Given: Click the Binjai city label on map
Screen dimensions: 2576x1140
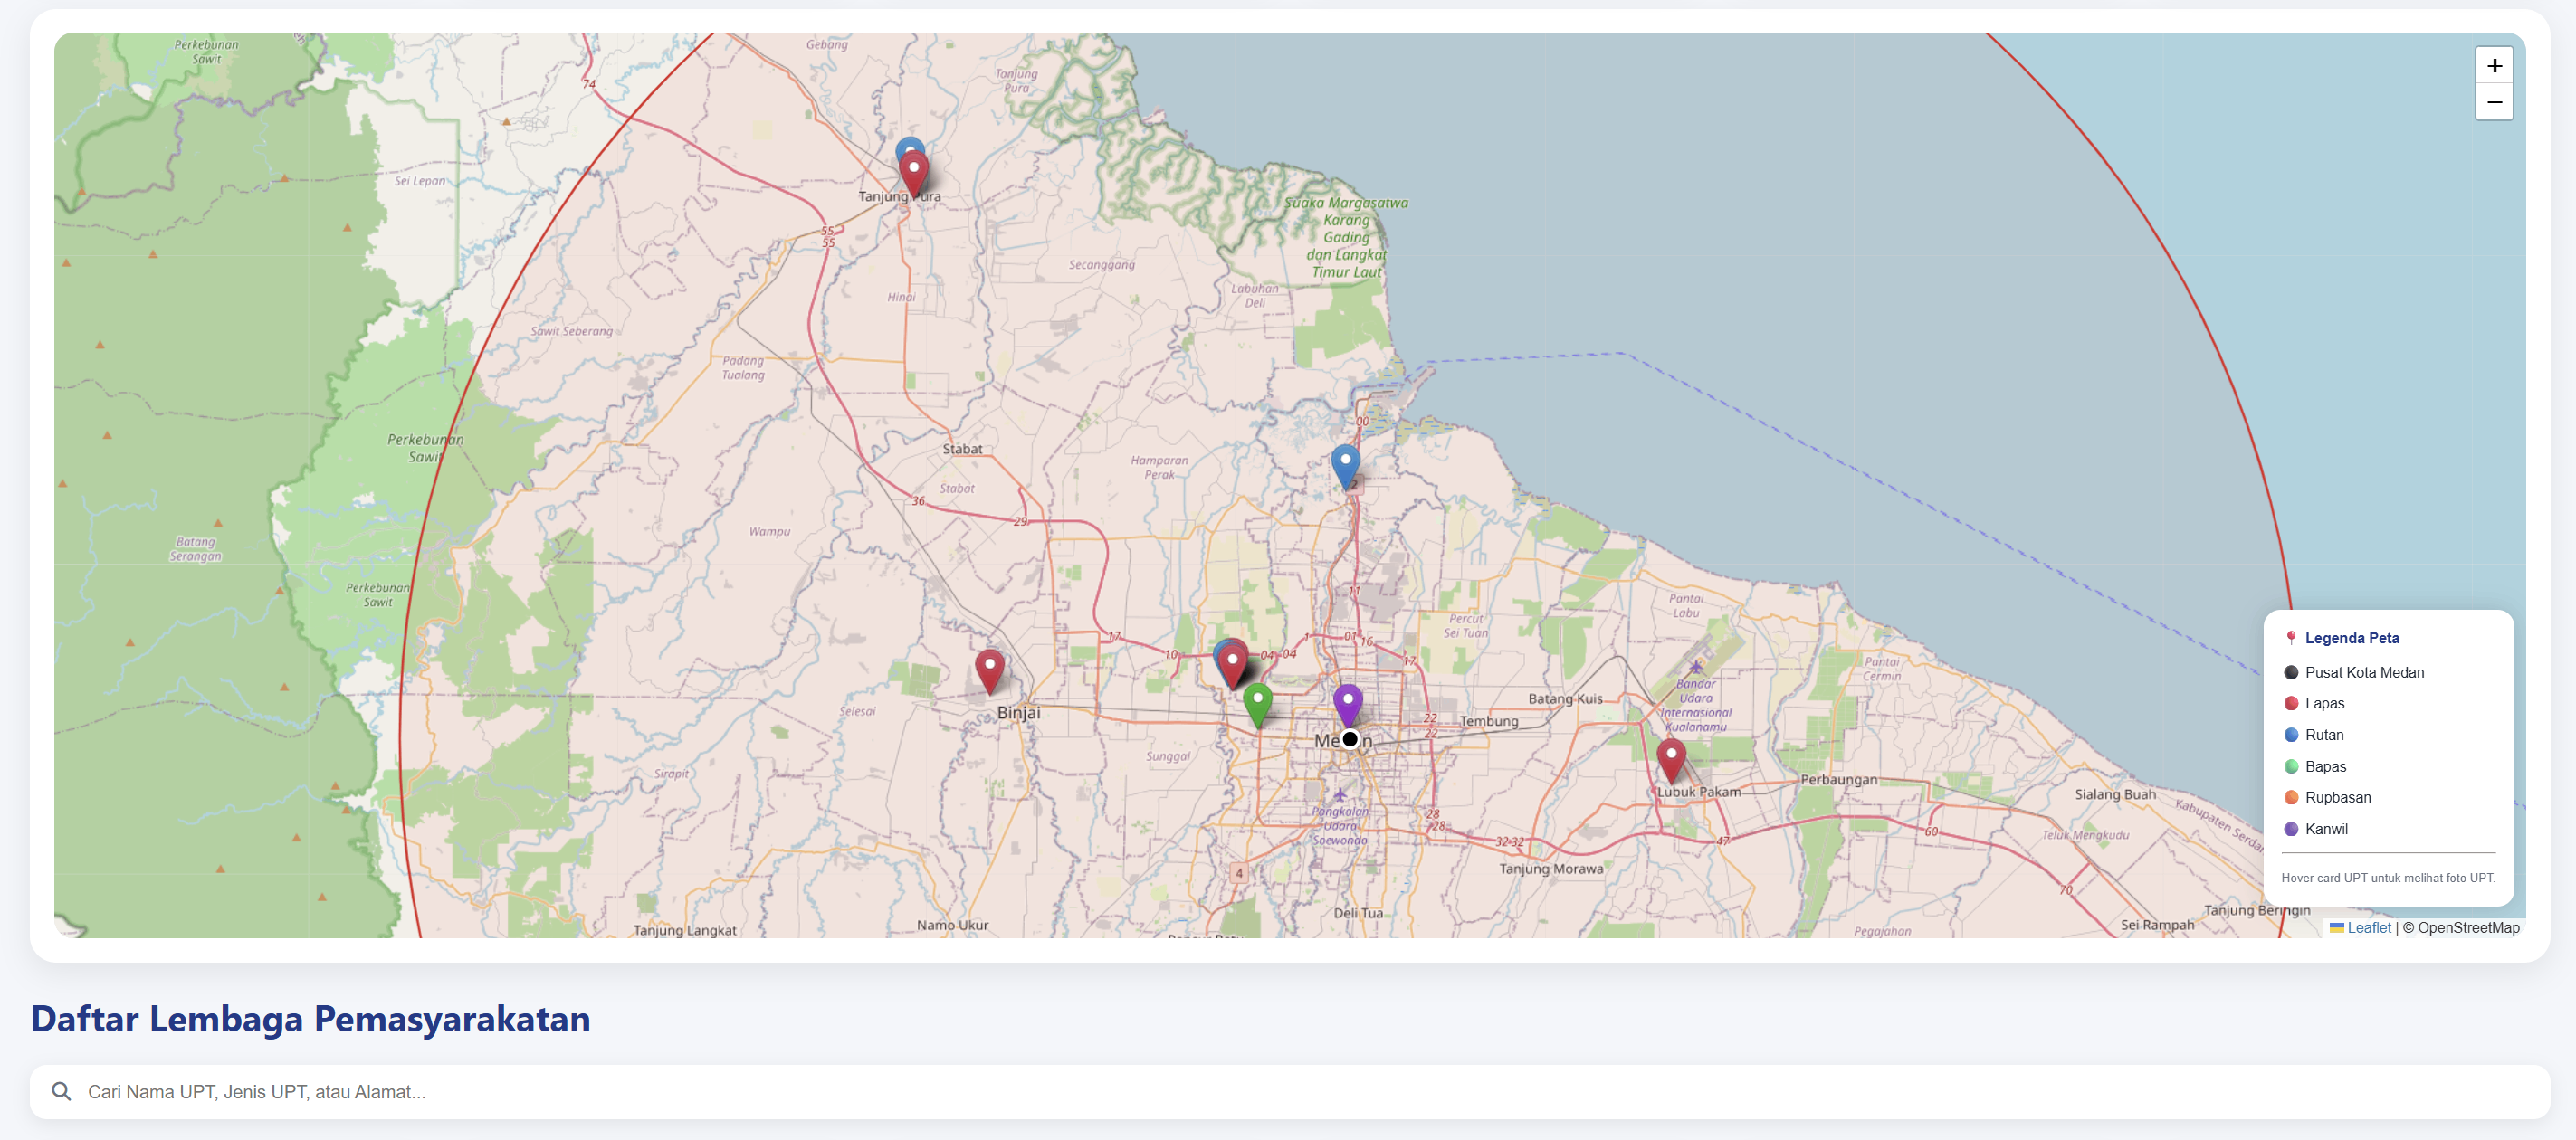Looking at the screenshot, I should pyautogui.click(x=1018, y=713).
